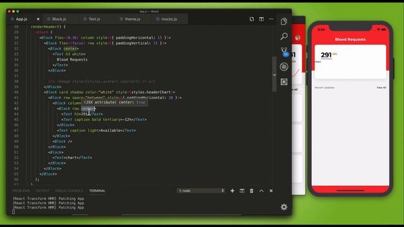Click 'chart' text on line 52
This screenshot has width=404, height=227.
(x=71, y=158)
